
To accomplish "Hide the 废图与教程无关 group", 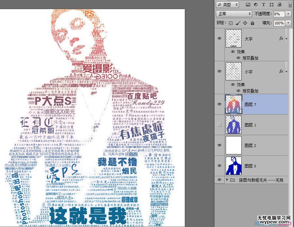I will pyautogui.click(x=219, y=180).
